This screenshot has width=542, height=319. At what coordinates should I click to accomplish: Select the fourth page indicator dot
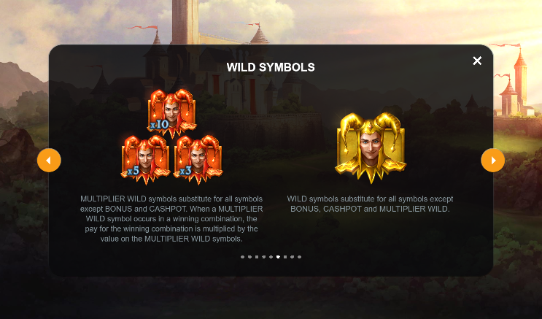264,257
